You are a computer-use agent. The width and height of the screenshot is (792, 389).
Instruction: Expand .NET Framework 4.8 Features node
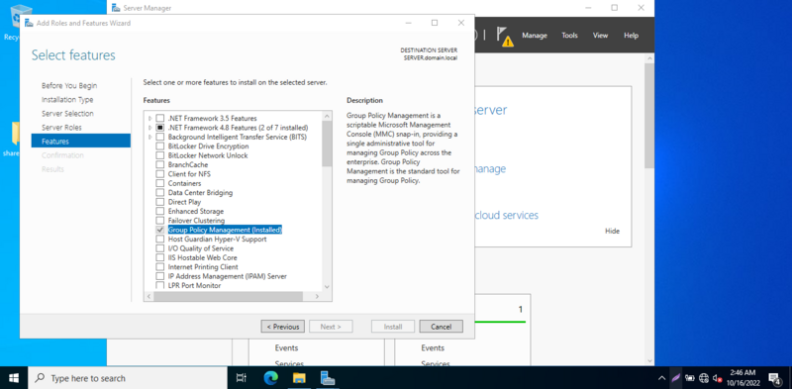[150, 128]
